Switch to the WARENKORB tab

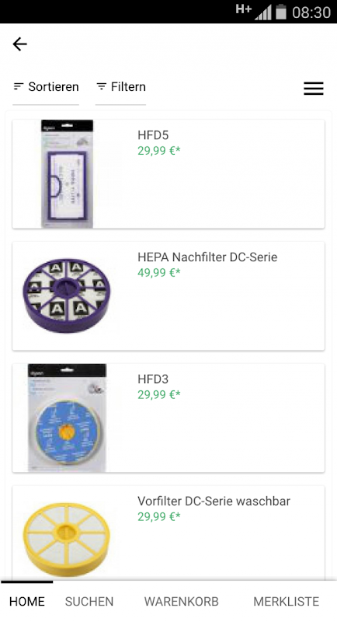[x=182, y=601]
